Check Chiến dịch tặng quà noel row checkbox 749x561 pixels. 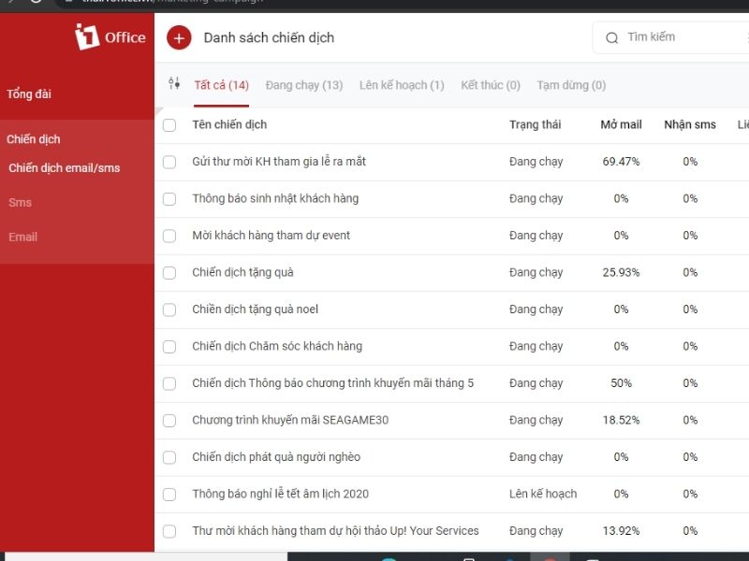pyautogui.click(x=169, y=309)
